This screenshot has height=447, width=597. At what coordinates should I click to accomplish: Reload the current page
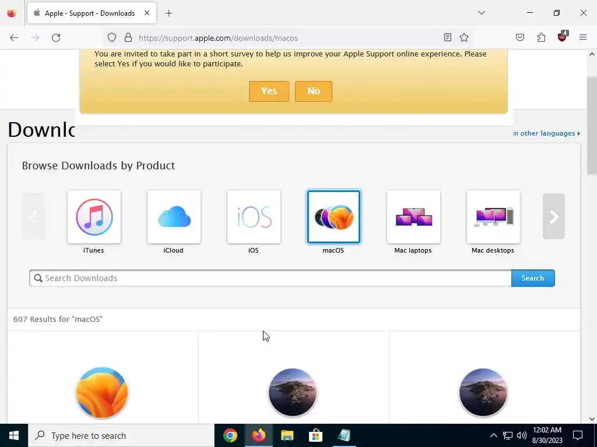pyautogui.click(x=56, y=38)
